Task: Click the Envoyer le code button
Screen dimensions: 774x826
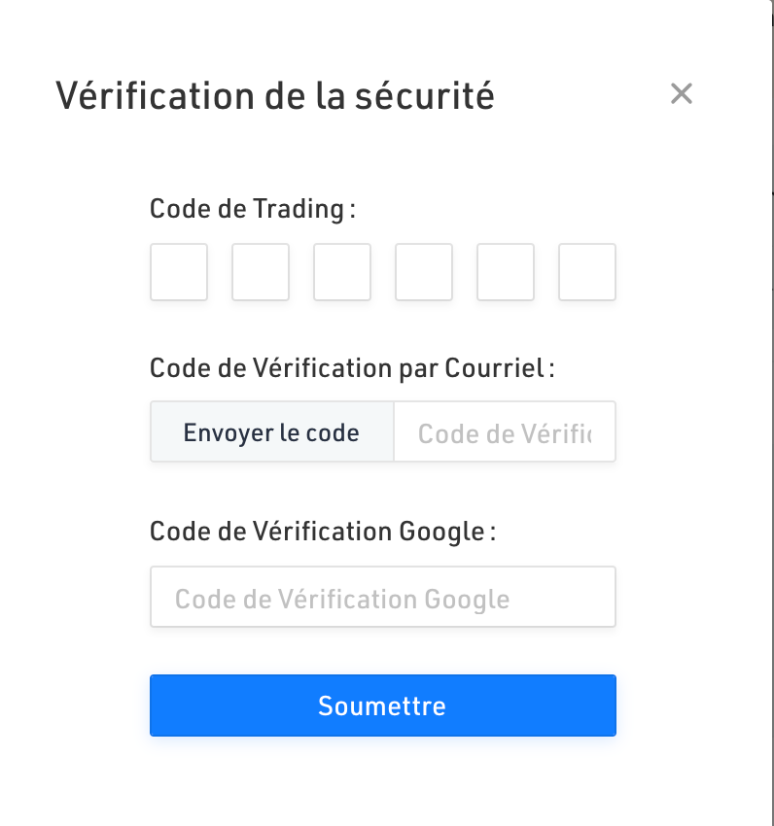Action: [x=272, y=431]
